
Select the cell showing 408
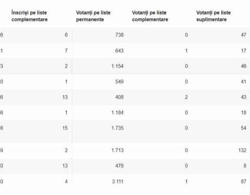click(x=119, y=97)
